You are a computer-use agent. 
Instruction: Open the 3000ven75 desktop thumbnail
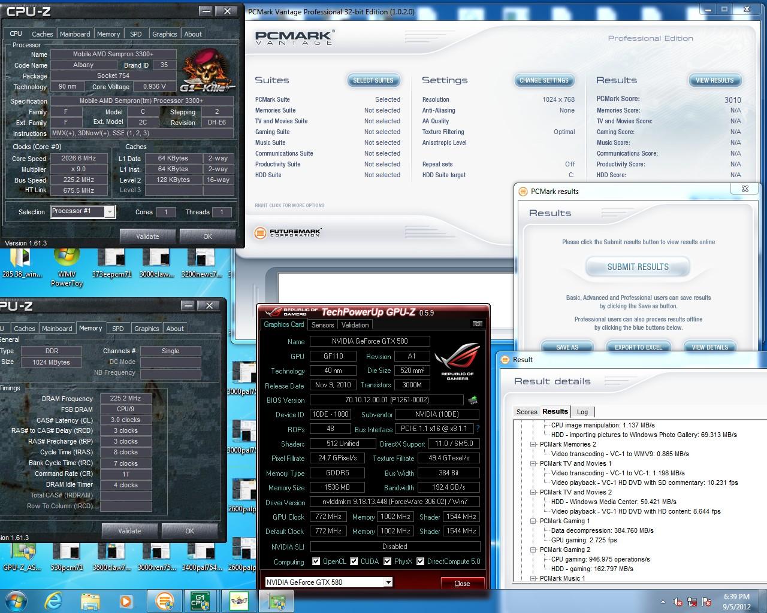click(x=156, y=557)
